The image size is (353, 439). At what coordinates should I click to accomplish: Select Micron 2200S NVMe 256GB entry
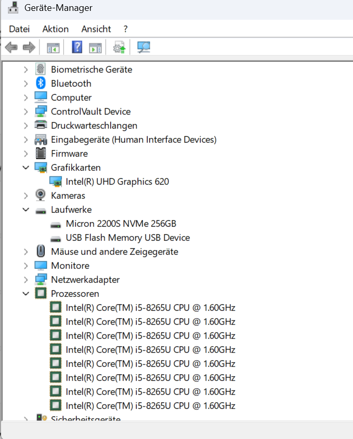click(x=121, y=224)
